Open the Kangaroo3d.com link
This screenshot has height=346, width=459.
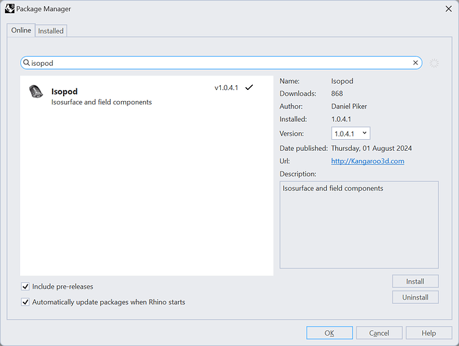point(368,161)
